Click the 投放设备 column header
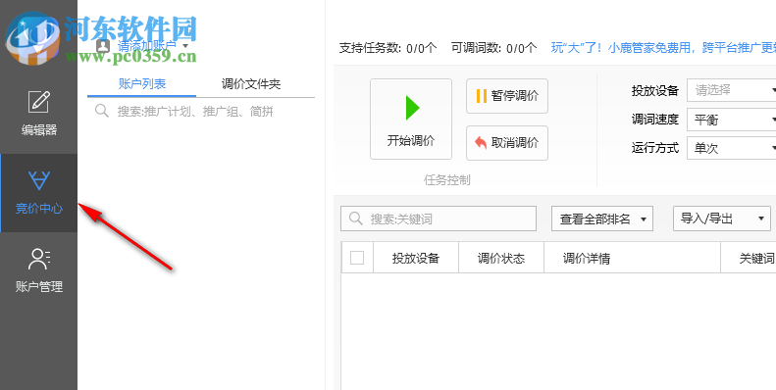 point(416,258)
